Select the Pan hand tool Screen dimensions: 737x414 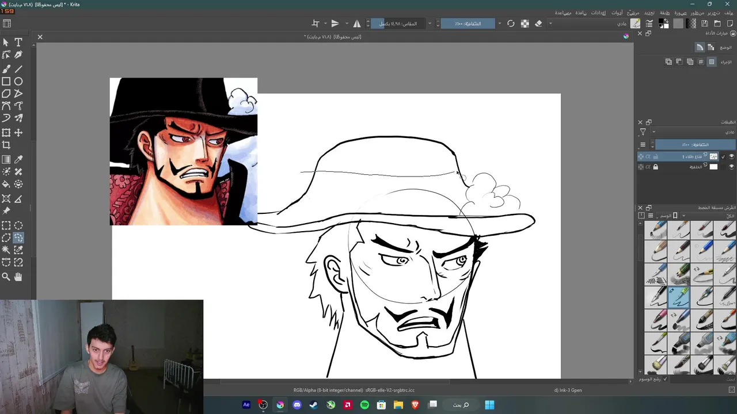(x=18, y=277)
